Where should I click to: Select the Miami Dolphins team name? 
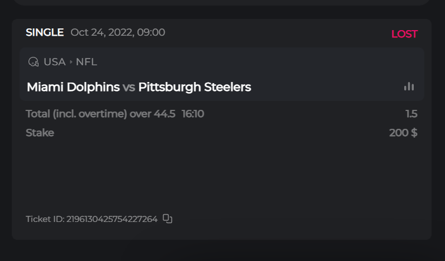click(x=73, y=87)
